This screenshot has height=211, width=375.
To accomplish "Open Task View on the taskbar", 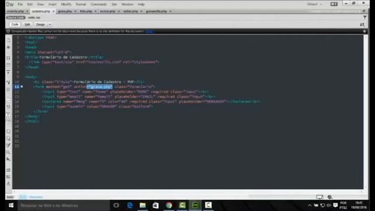I will [116, 205].
